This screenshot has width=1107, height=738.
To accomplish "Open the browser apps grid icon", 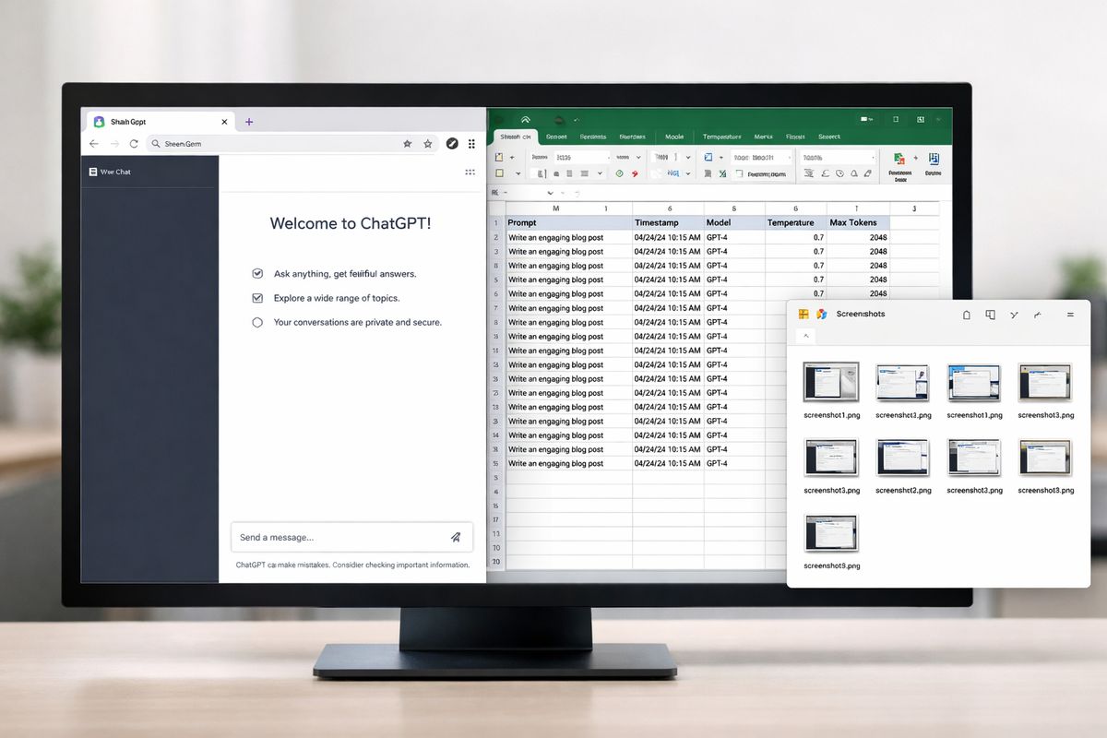I will point(471,144).
